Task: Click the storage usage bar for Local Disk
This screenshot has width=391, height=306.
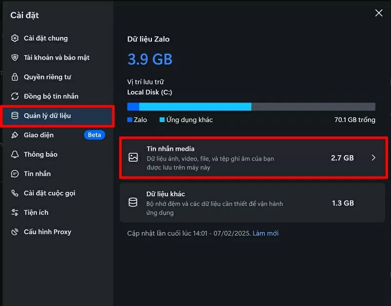Action: (251, 106)
